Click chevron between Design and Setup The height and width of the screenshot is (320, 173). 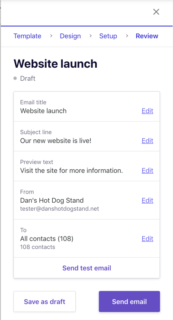click(x=90, y=36)
